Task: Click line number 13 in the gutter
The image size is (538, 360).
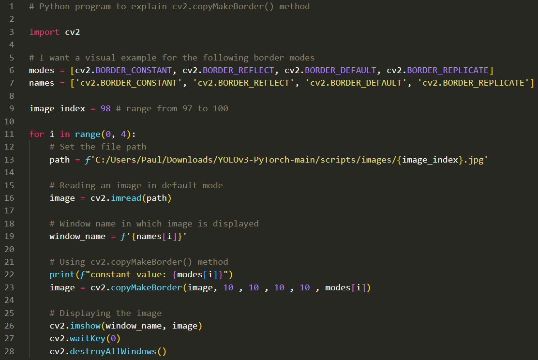Action: 9,160
